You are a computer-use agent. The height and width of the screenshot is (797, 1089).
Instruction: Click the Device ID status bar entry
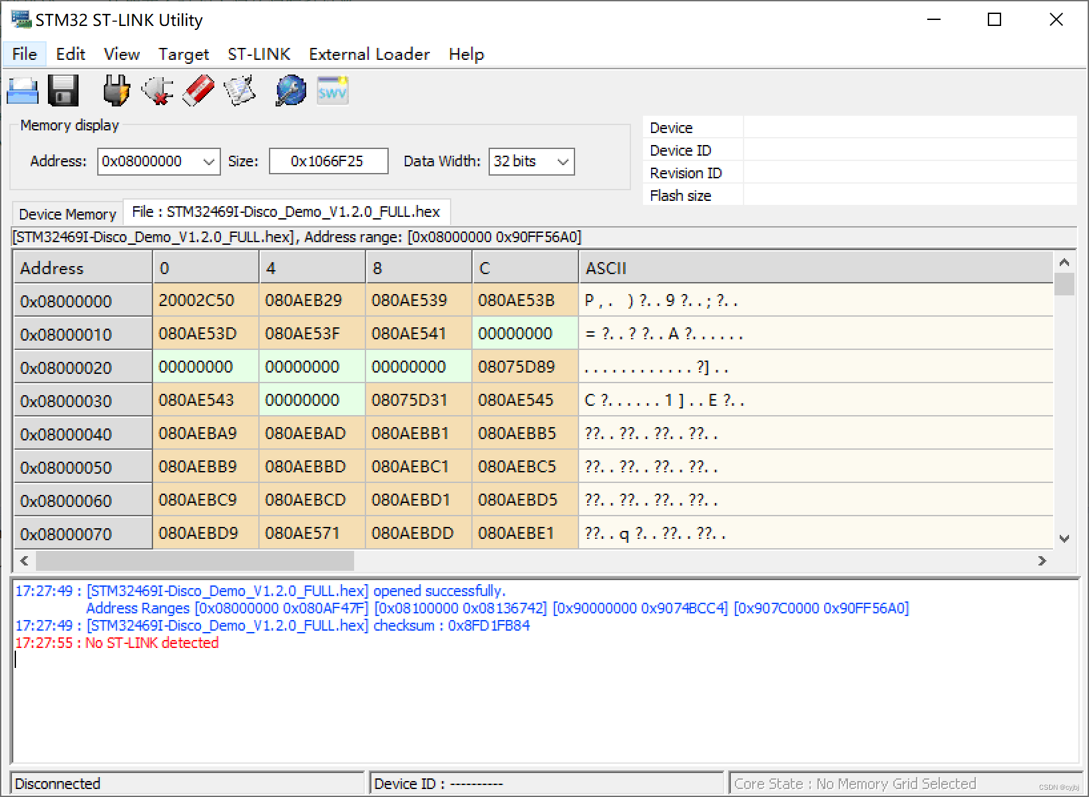click(x=546, y=783)
